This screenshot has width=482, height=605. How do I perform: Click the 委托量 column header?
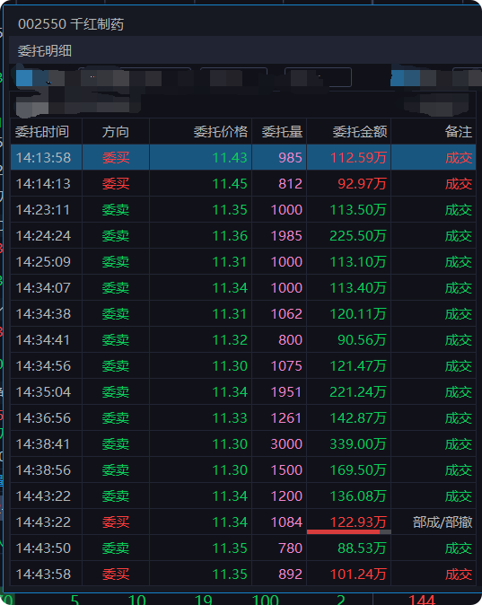point(282,132)
